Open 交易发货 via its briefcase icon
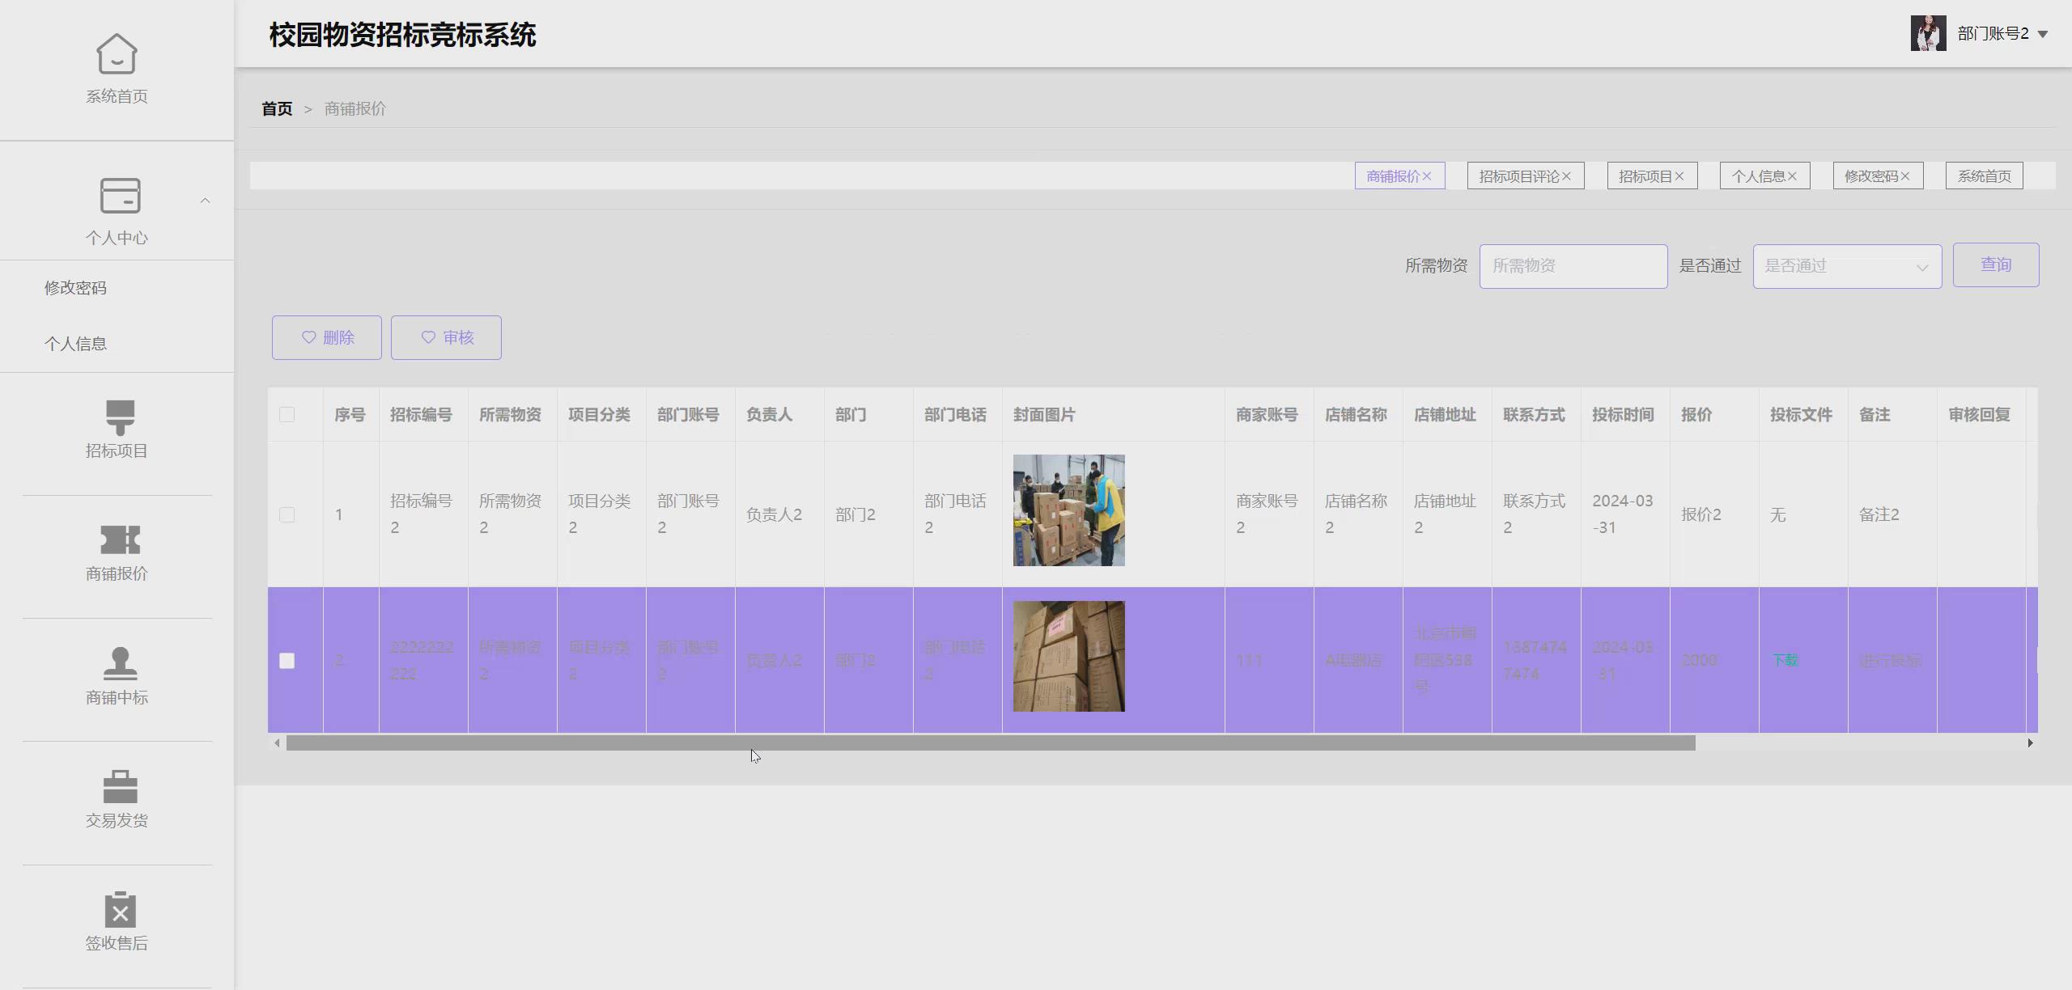The image size is (2072, 990). pos(120,786)
